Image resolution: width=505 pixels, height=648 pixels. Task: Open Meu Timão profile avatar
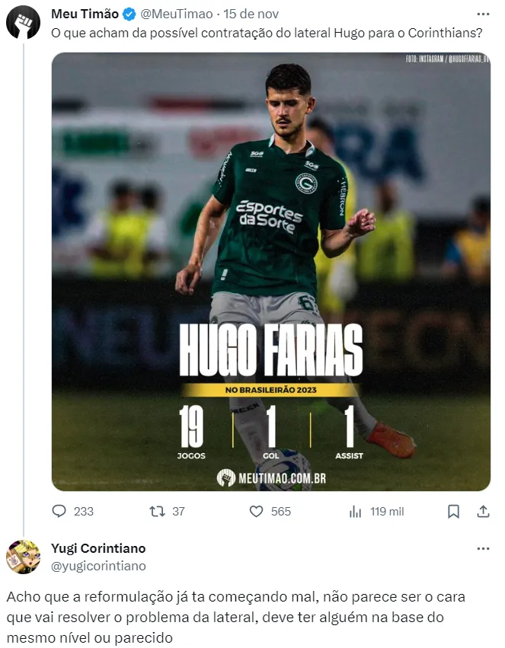(x=23, y=22)
